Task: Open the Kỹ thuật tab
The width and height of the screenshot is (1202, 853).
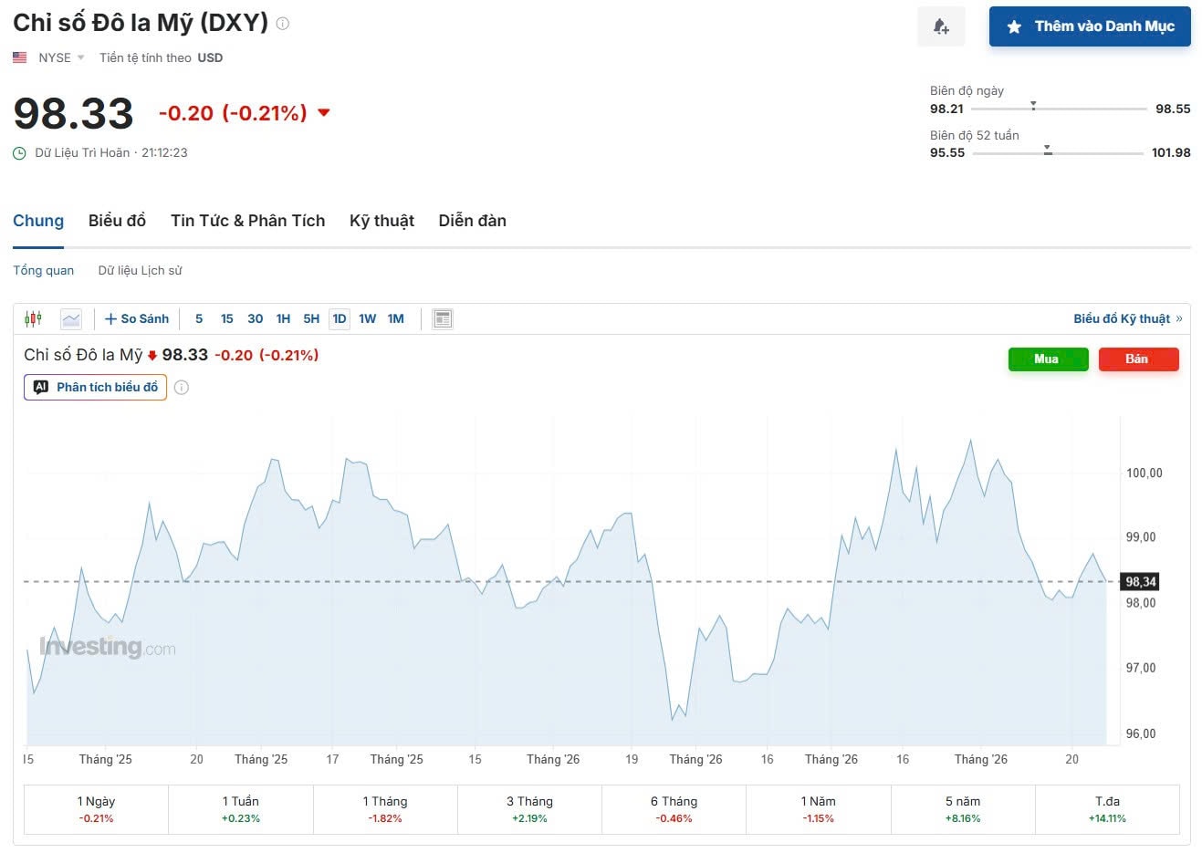Action: (x=382, y=221)
